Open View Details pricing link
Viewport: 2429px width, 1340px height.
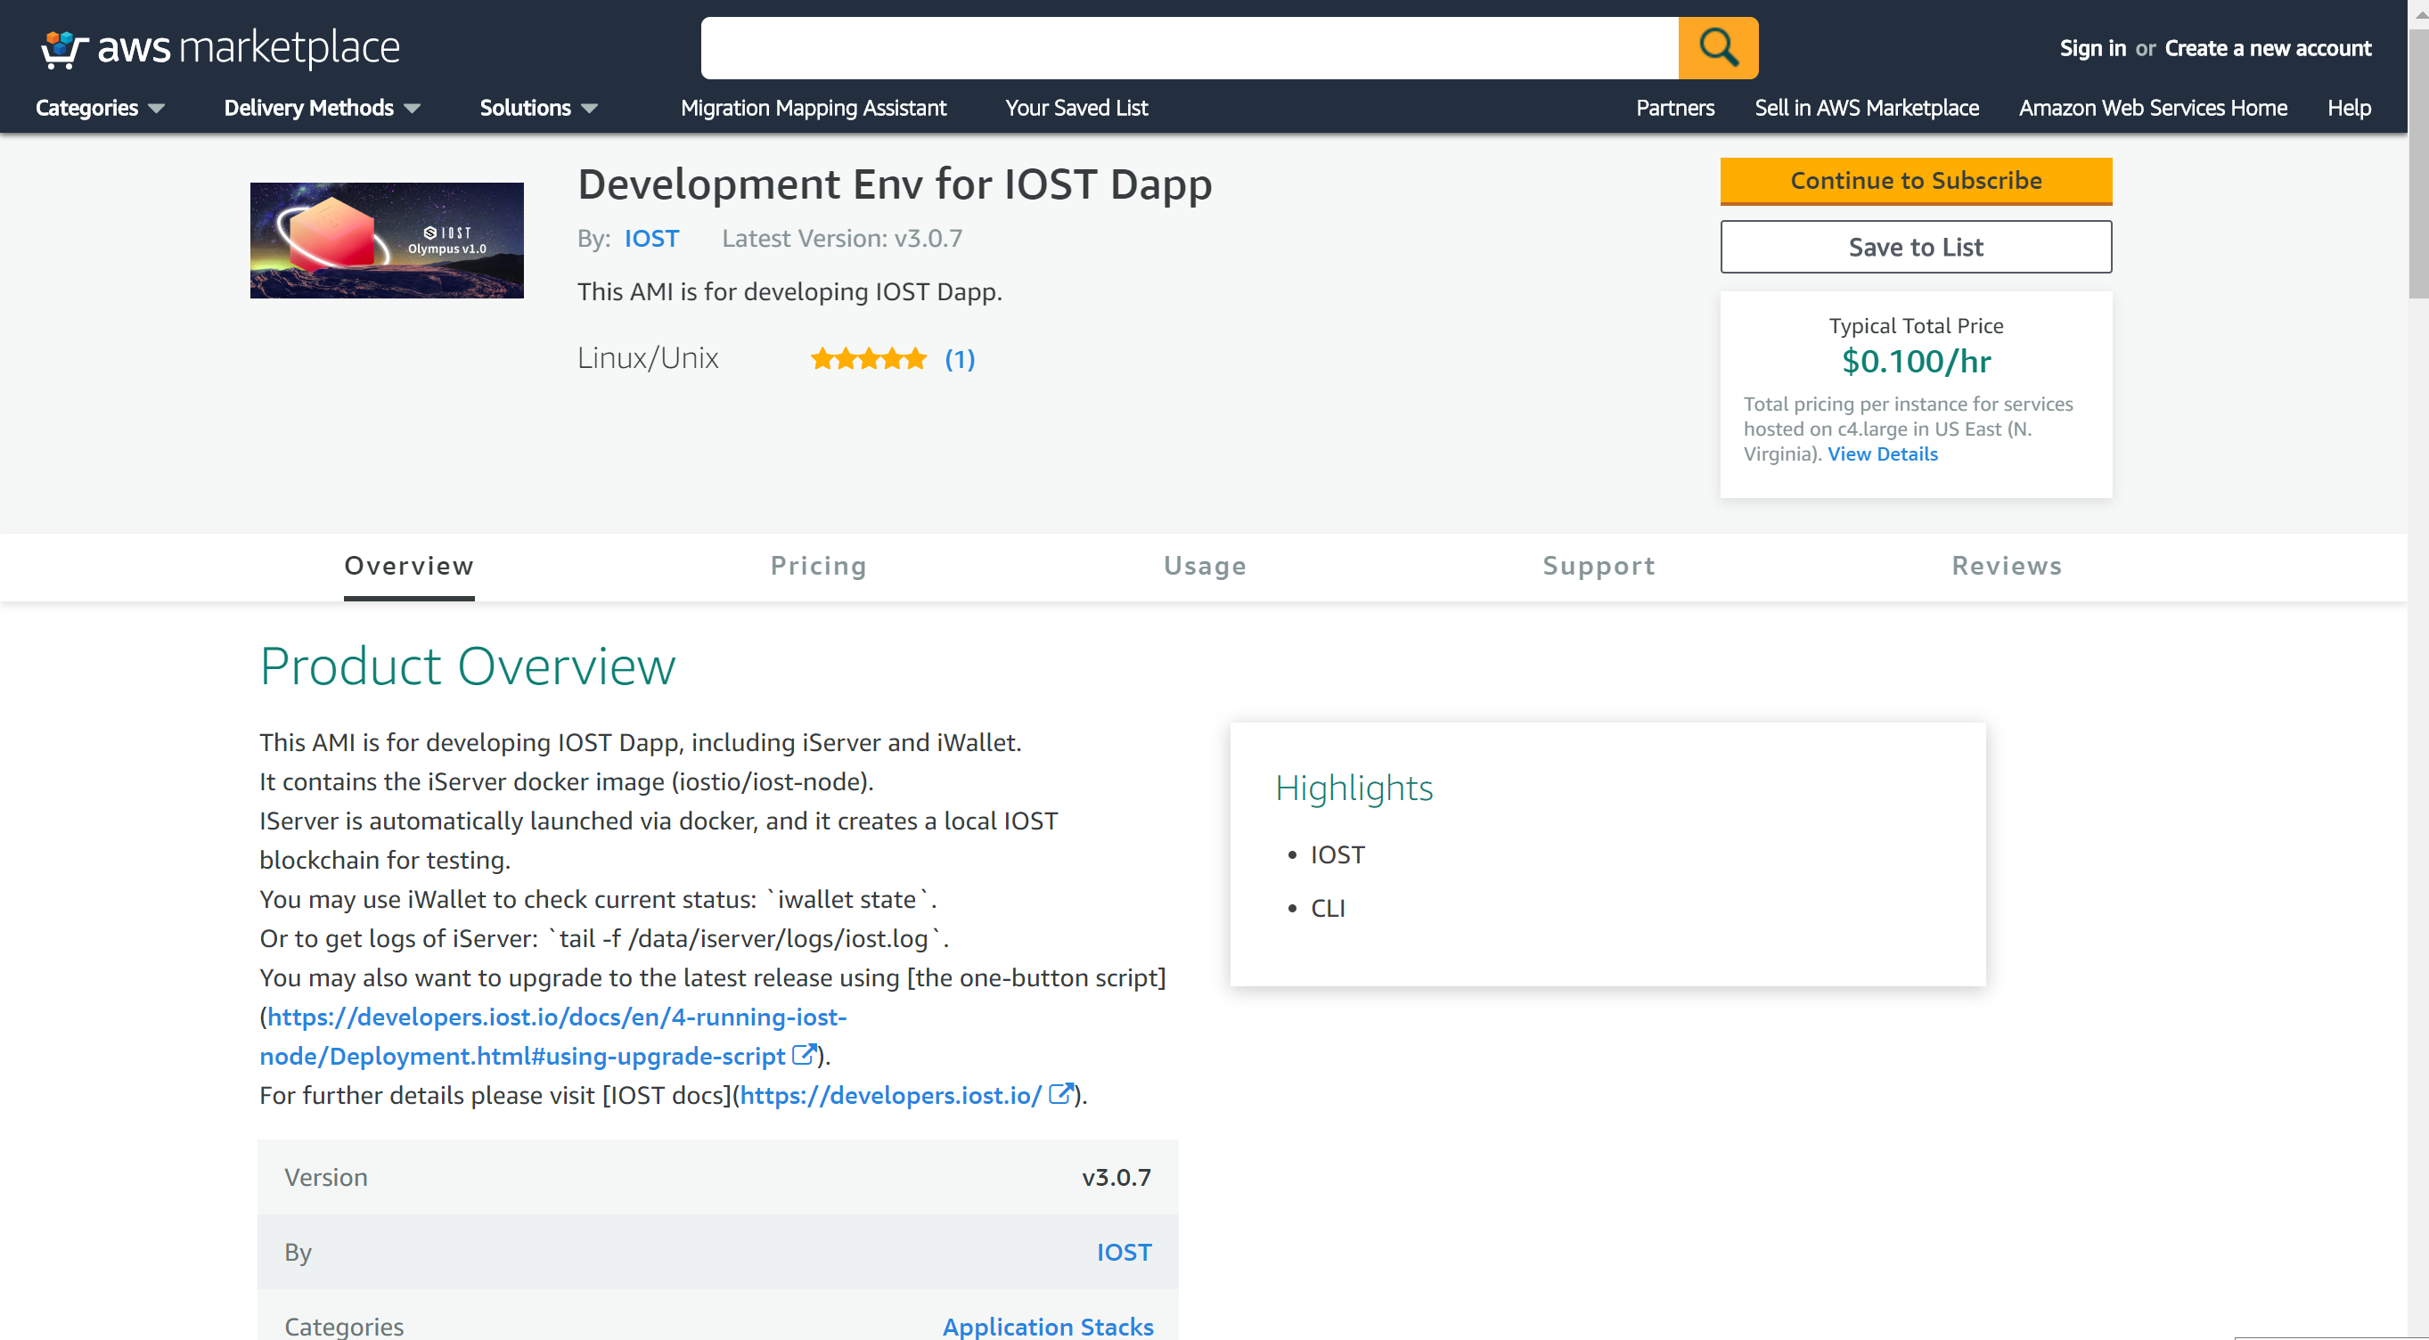pos(1882,453)
